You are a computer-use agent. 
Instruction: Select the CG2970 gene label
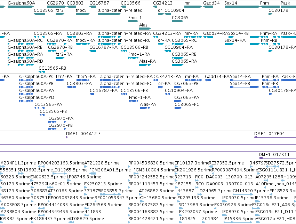[55, 3]
